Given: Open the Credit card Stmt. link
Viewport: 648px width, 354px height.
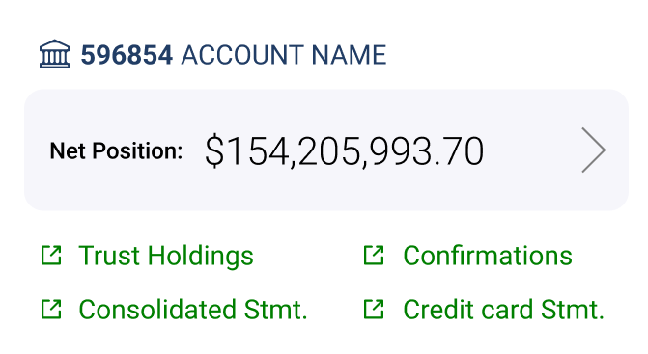Looking at the screenshot, I should tap(504, 310).
